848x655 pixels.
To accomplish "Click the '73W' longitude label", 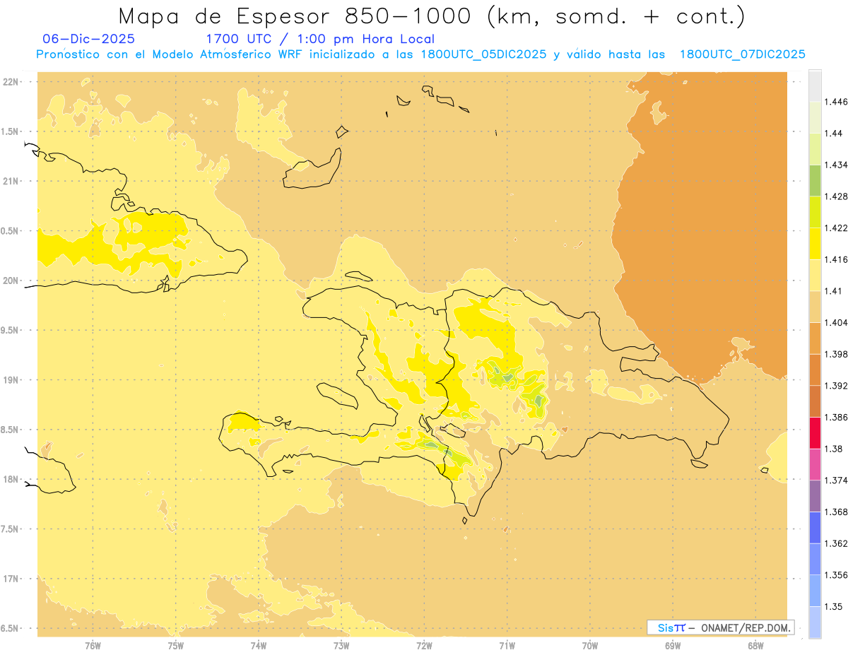I will click(x=341, y=645).
